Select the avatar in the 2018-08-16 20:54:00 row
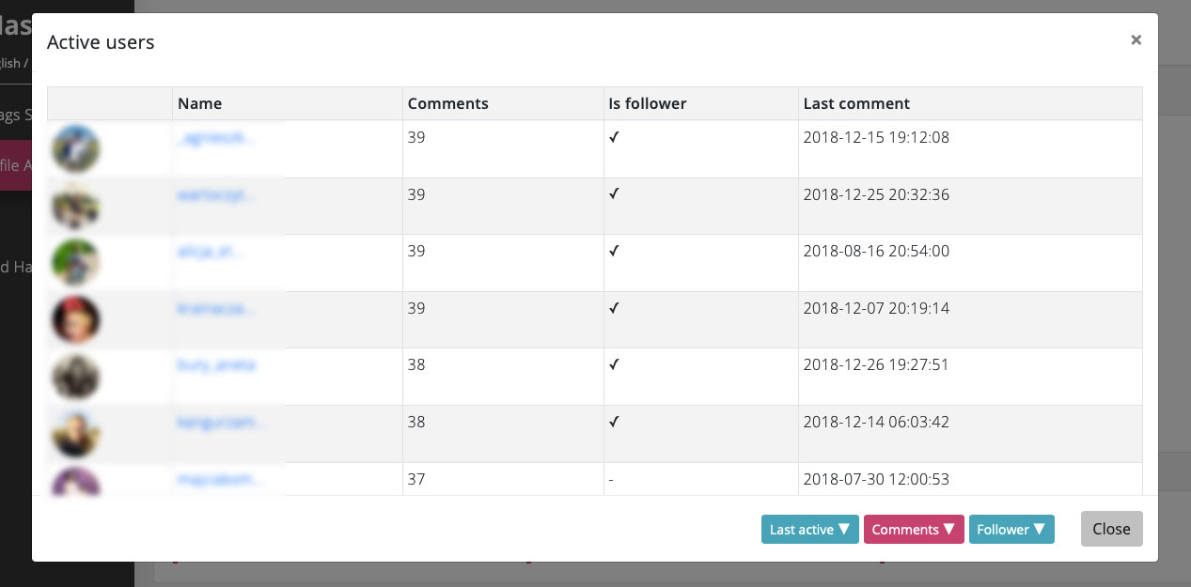 [76, 263]
